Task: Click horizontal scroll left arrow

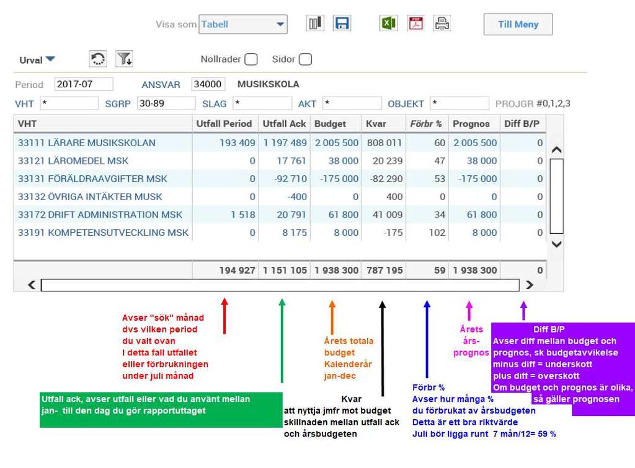Action: (32, 285)
